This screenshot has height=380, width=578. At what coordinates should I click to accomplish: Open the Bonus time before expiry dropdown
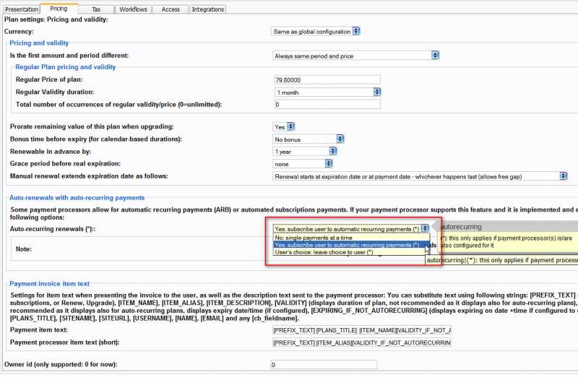(x=309, y=139)
